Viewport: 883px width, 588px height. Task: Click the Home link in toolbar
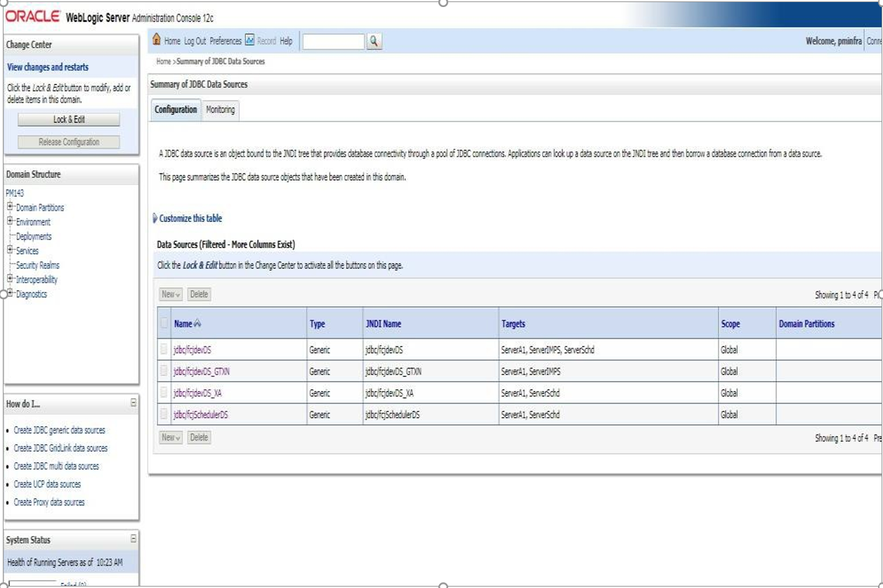point(172,41)
